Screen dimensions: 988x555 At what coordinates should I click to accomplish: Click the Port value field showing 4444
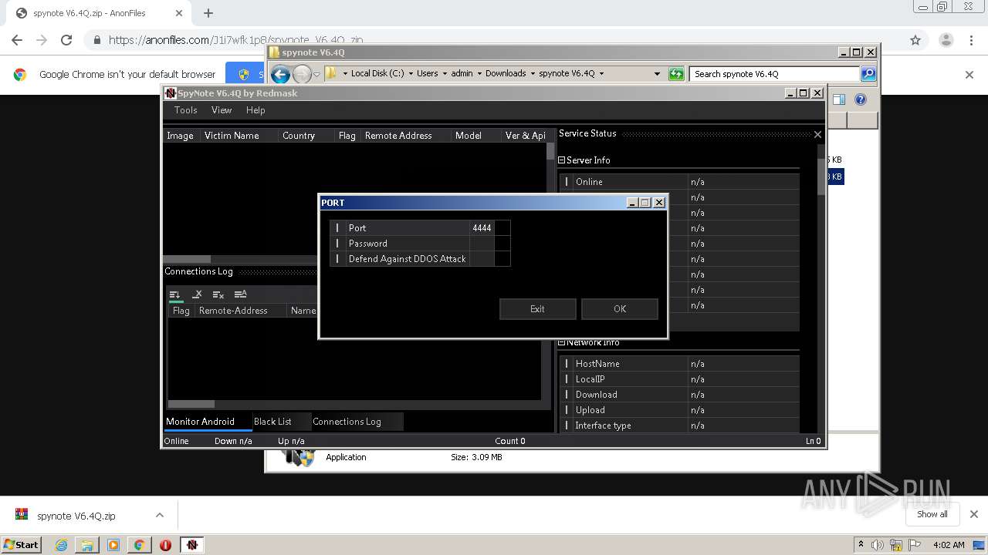tap(482, 228)
